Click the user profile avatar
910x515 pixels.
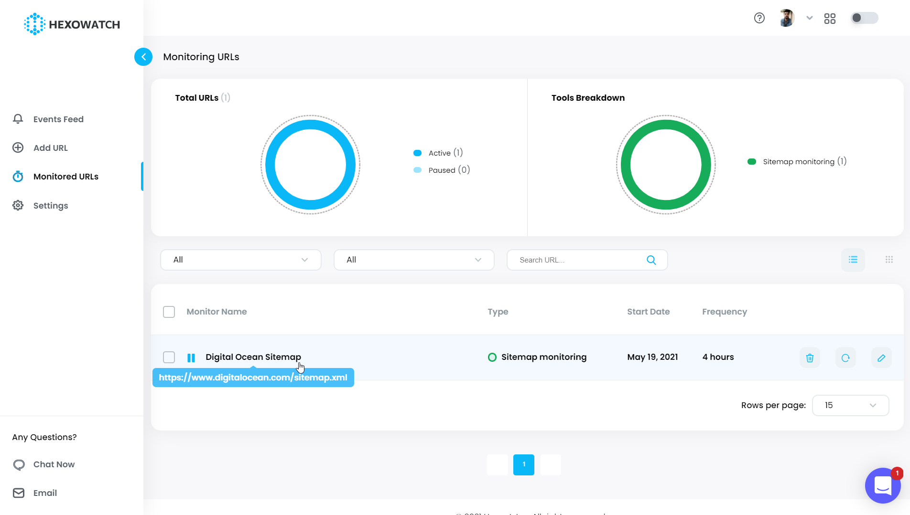pos(787,18)
